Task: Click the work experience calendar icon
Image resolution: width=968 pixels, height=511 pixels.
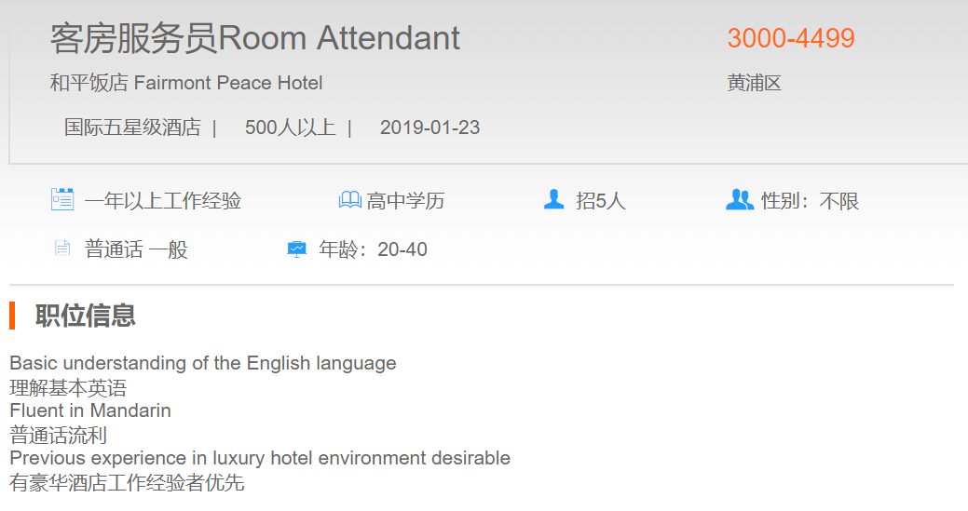Action: tap(62, 199)
